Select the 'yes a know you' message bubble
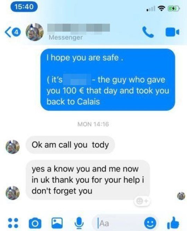Image resolution: width=187 pixels, height=231 pixels. 88,180
